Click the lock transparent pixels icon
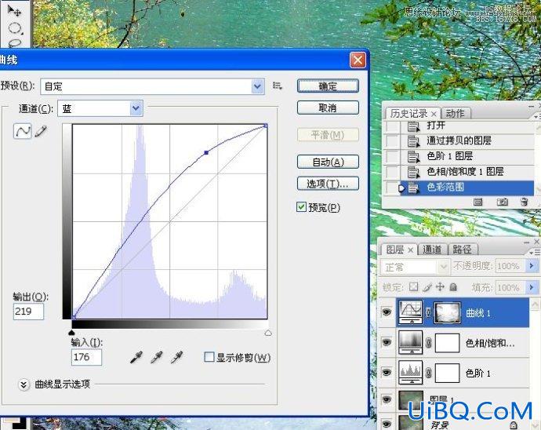The width and height of the screenshot is (541, 430). click(413, 287)
